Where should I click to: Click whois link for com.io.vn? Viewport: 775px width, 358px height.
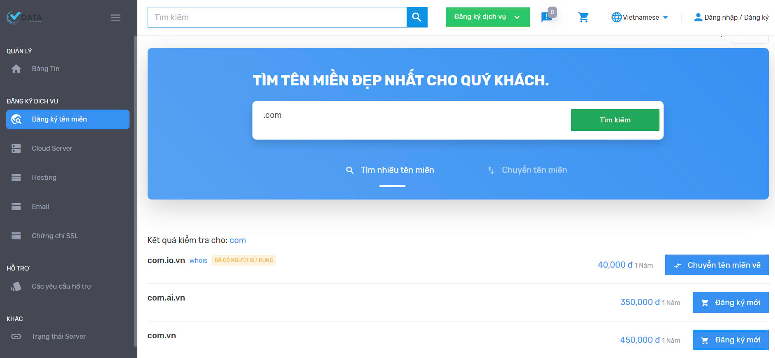tap(198, 260)
